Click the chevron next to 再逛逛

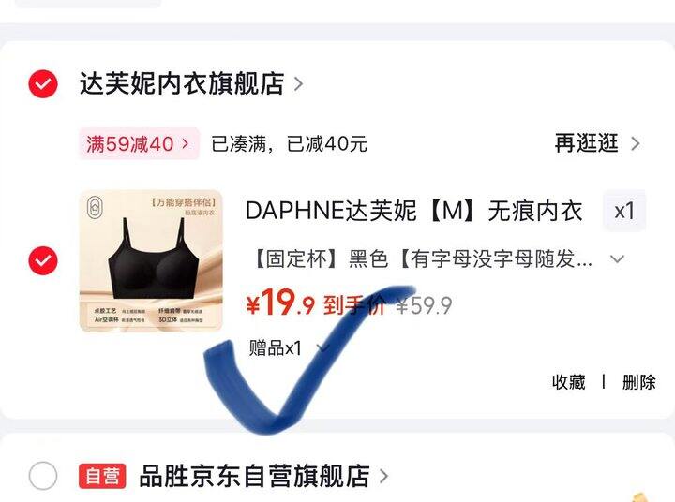636,143
